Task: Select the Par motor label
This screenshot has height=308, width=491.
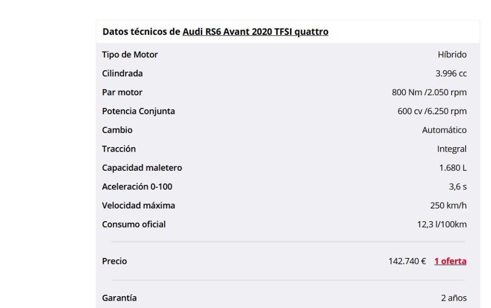Action: [x=122, y=92]
